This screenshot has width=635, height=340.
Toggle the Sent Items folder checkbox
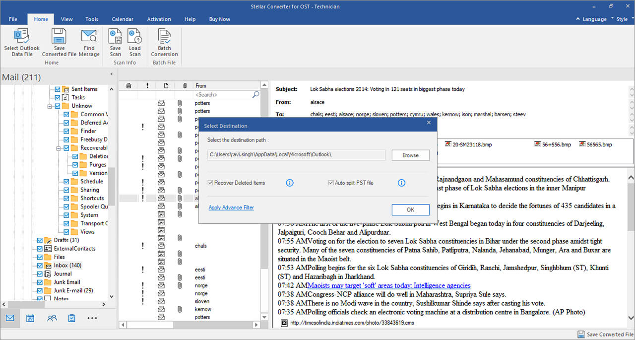[x=58, y=89]
